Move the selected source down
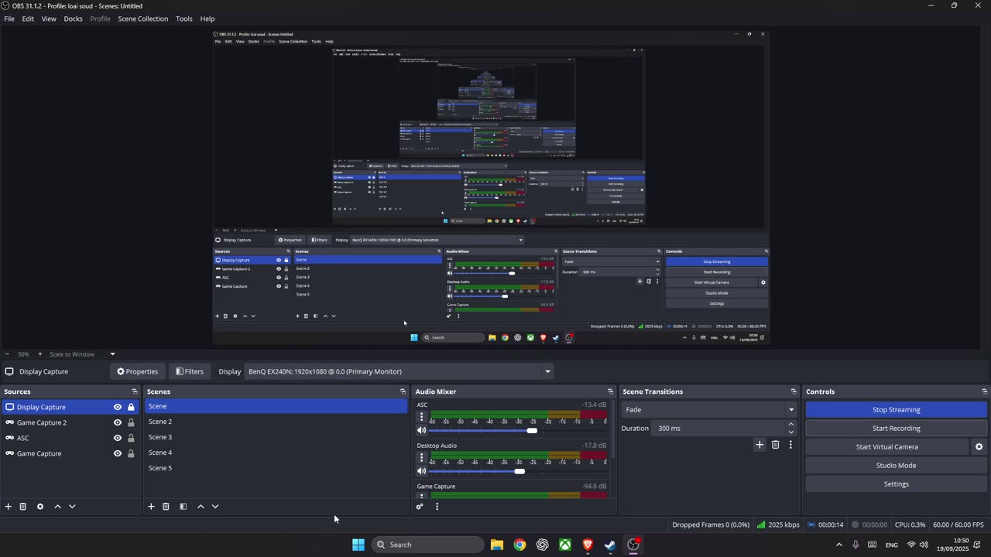 tap(72, 507)
